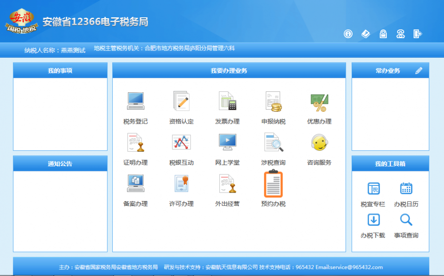Open the 备案办理 filing service icon
The width and height of the screenshot is (444, 276).
pyautogui.click(x=135, y=187)
